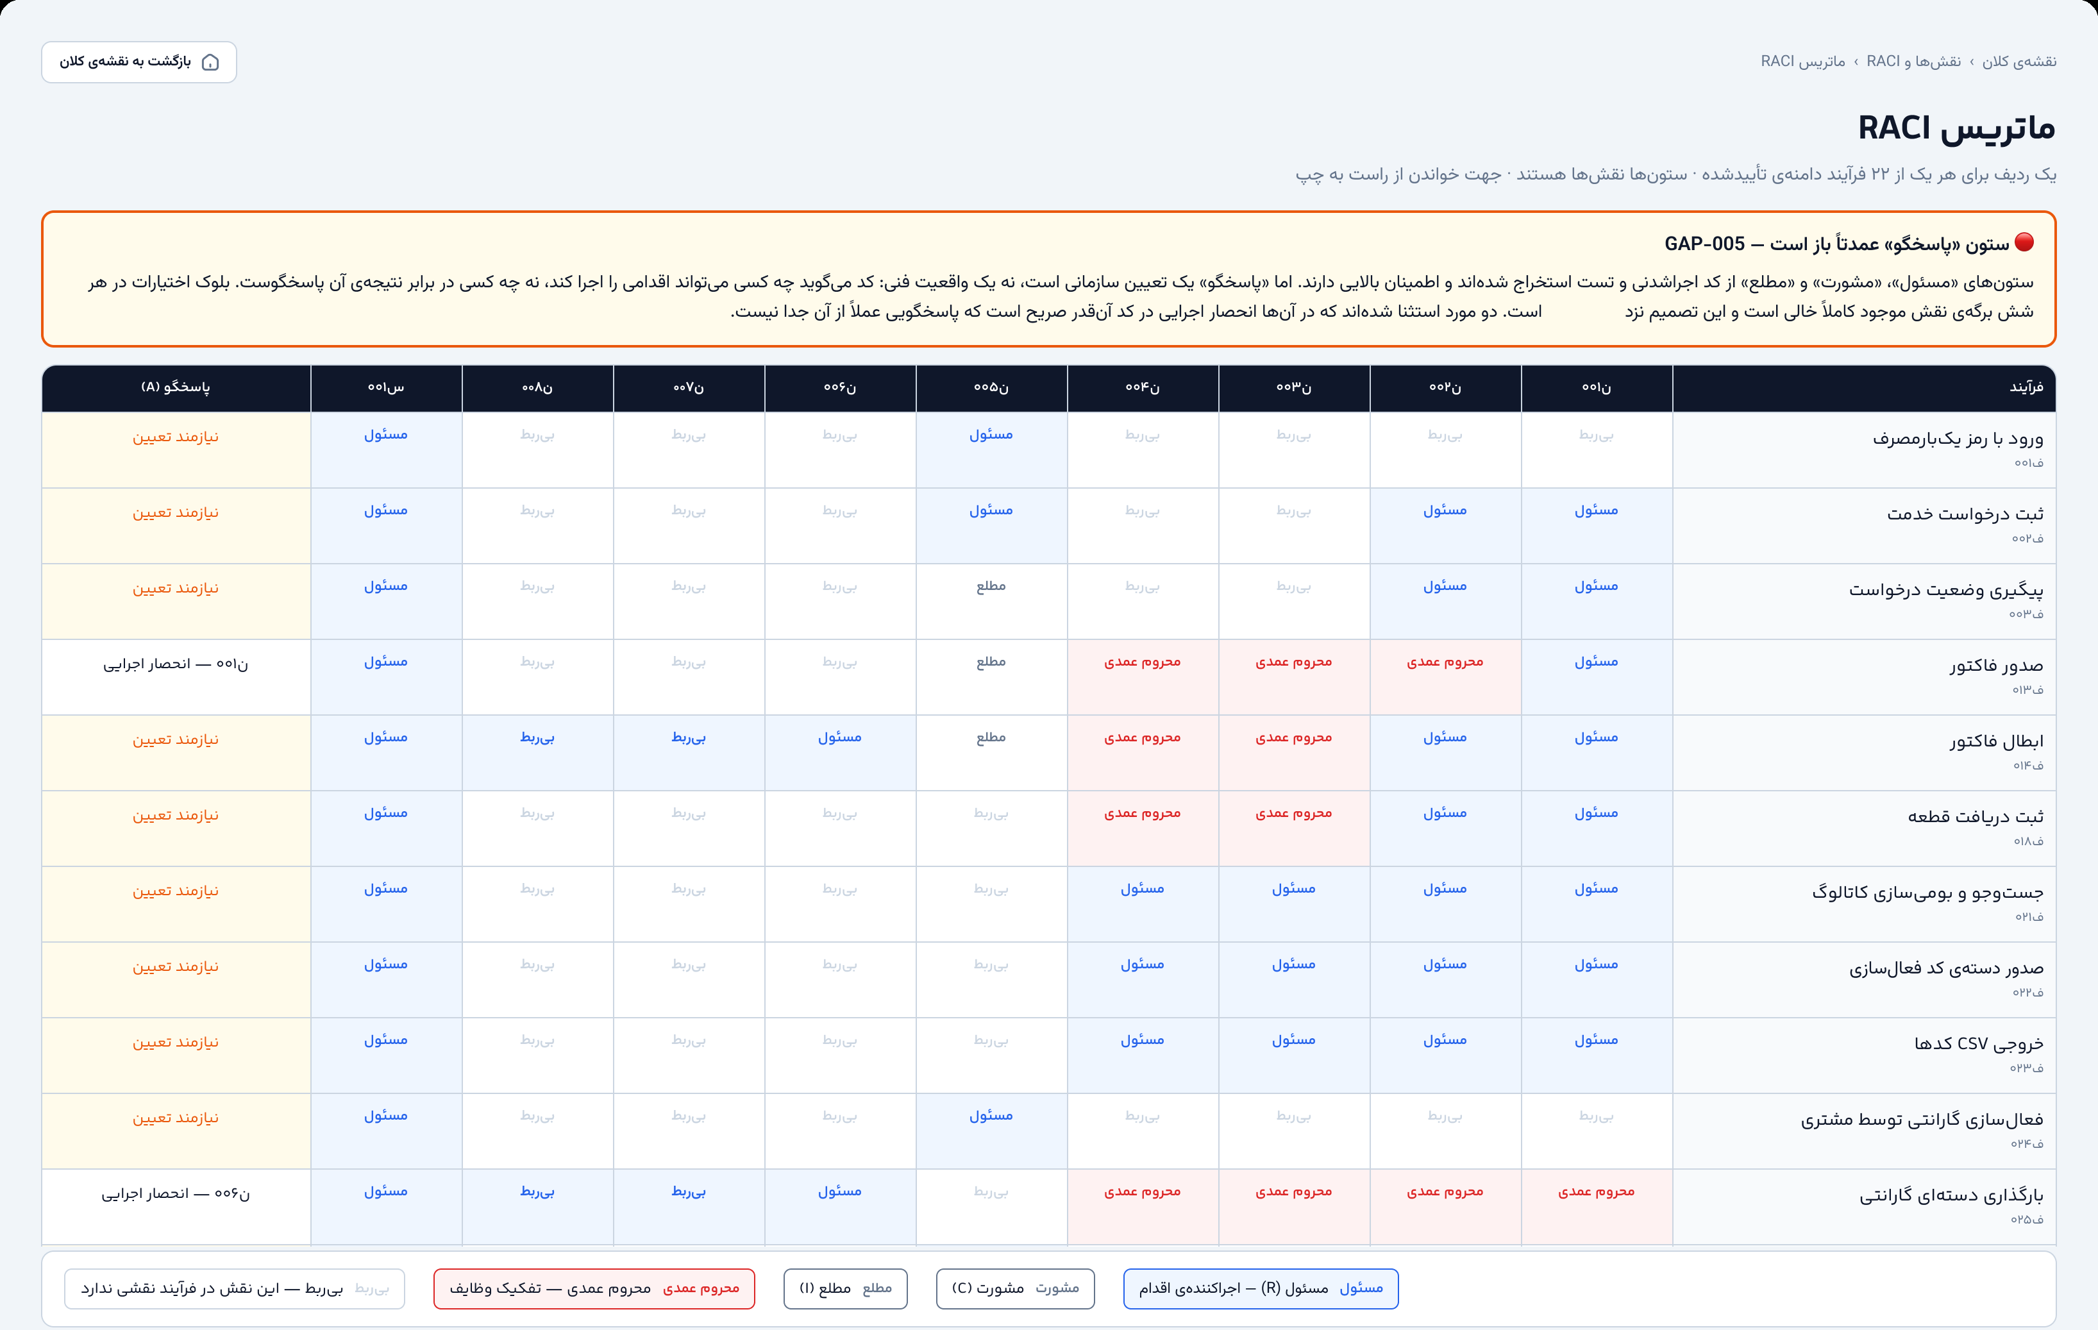
Task: Open the نقشه‌ی کلان breadcrumb link
Action: click(2018, 61)
